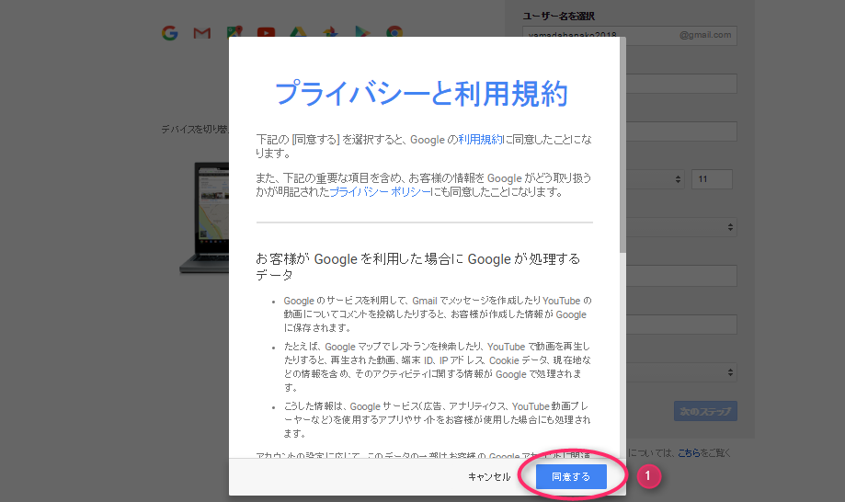Click the ユーザー名を選択 label
The width and height of the screenshot is (845, 502).
pos(559,17)
